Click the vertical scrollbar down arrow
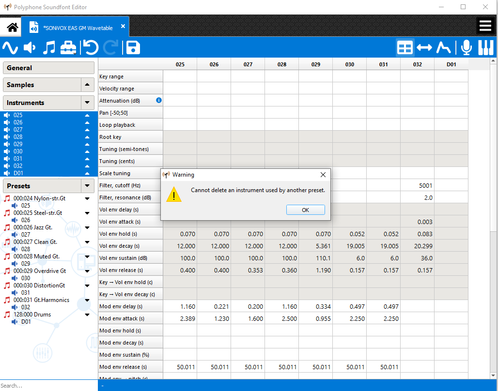Viewport: 498px width, 391px height. point(493,376)
